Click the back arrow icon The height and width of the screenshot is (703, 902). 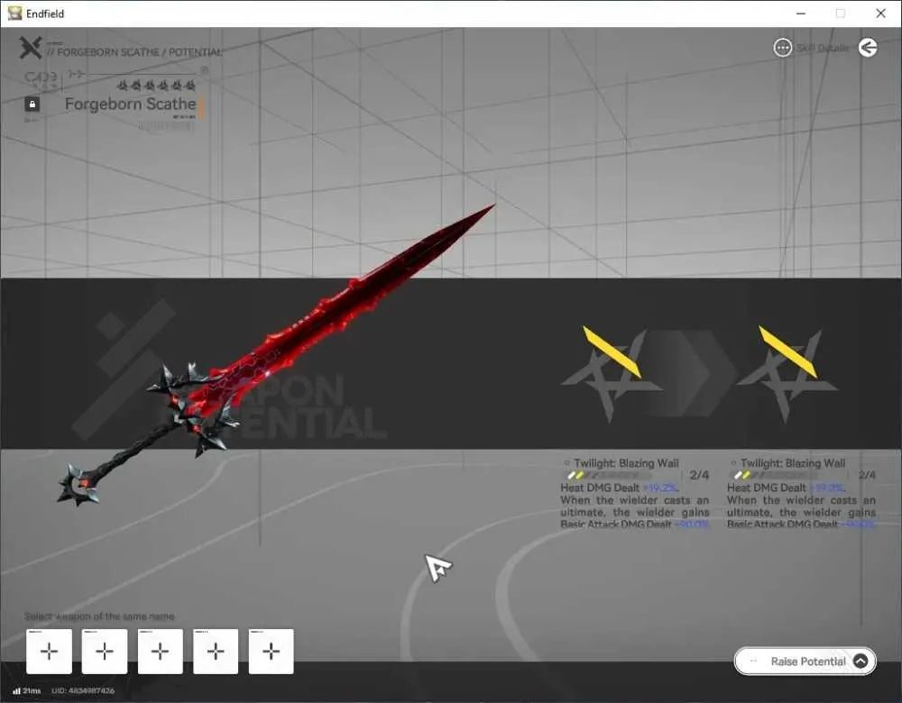click(868, 48)
